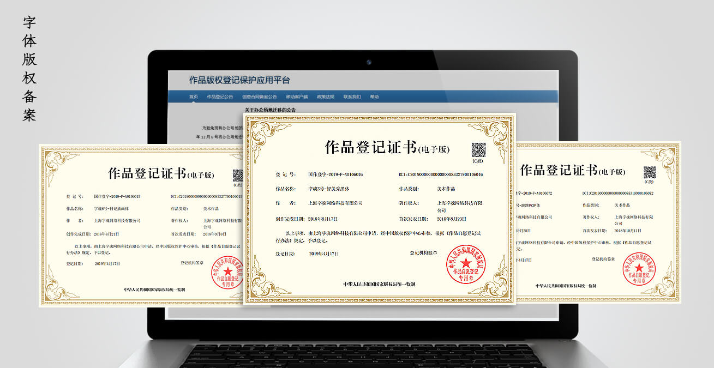Viewport: 714px width, 368px height.
Task: Click the QR code on center certificate
Action: click(478, 149)
